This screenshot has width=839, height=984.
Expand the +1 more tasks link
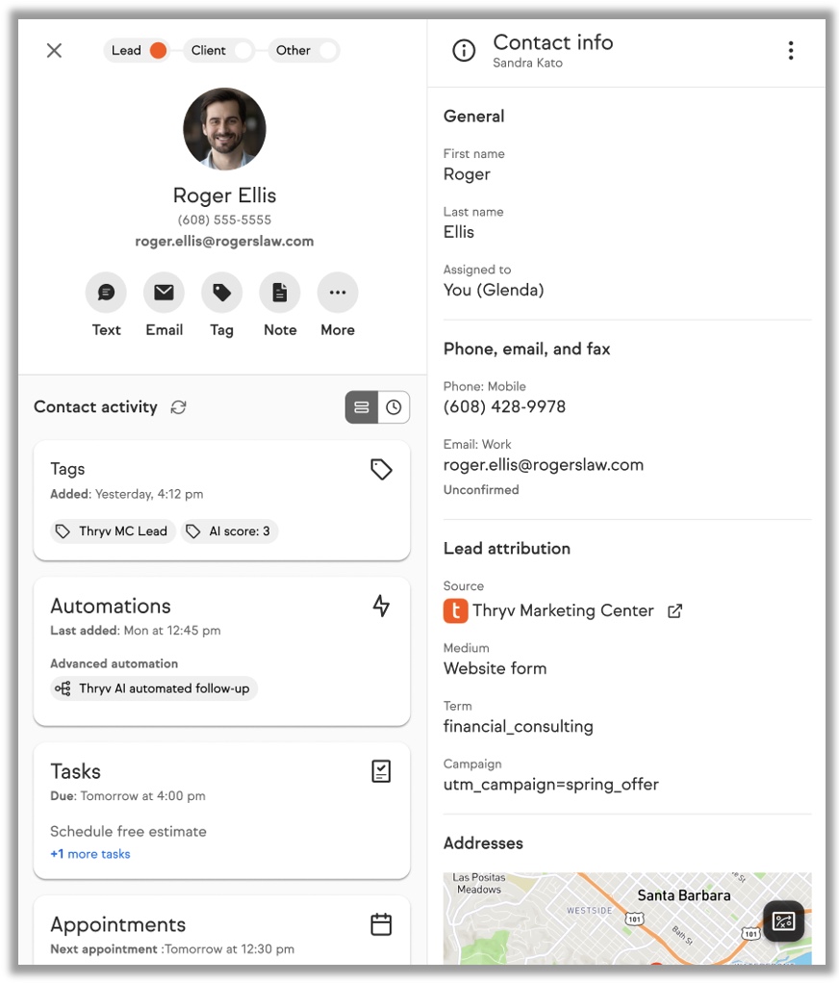pos(90,854)
